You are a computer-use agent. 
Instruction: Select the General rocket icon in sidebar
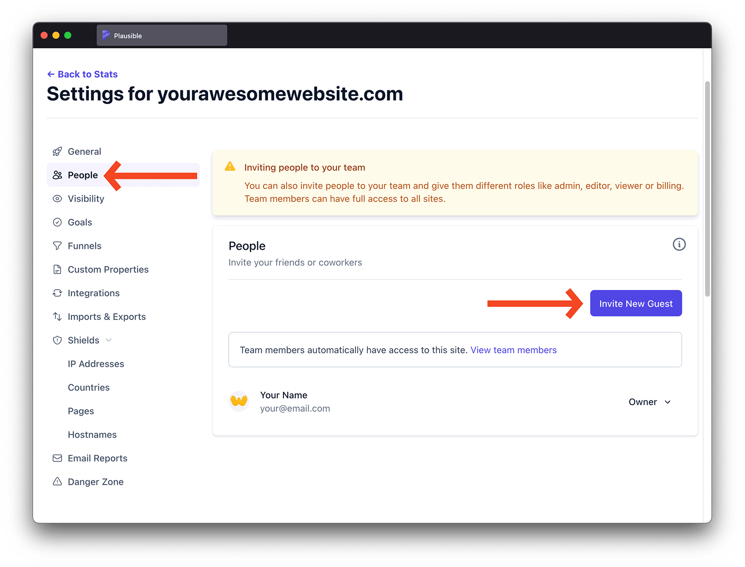pos(57,151)
